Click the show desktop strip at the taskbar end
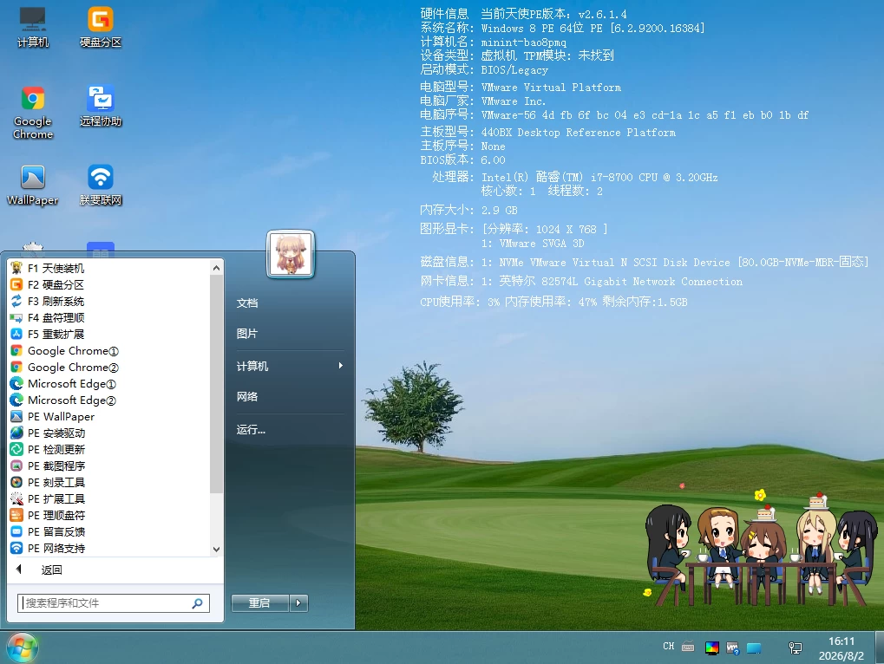Viewport: 884px width, 664px height. coord(879,648)
